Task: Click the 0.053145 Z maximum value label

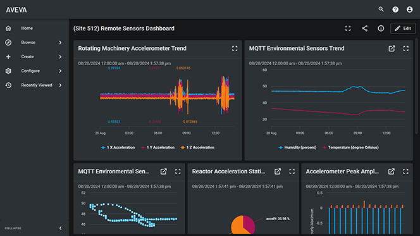Action: (183, 68)
